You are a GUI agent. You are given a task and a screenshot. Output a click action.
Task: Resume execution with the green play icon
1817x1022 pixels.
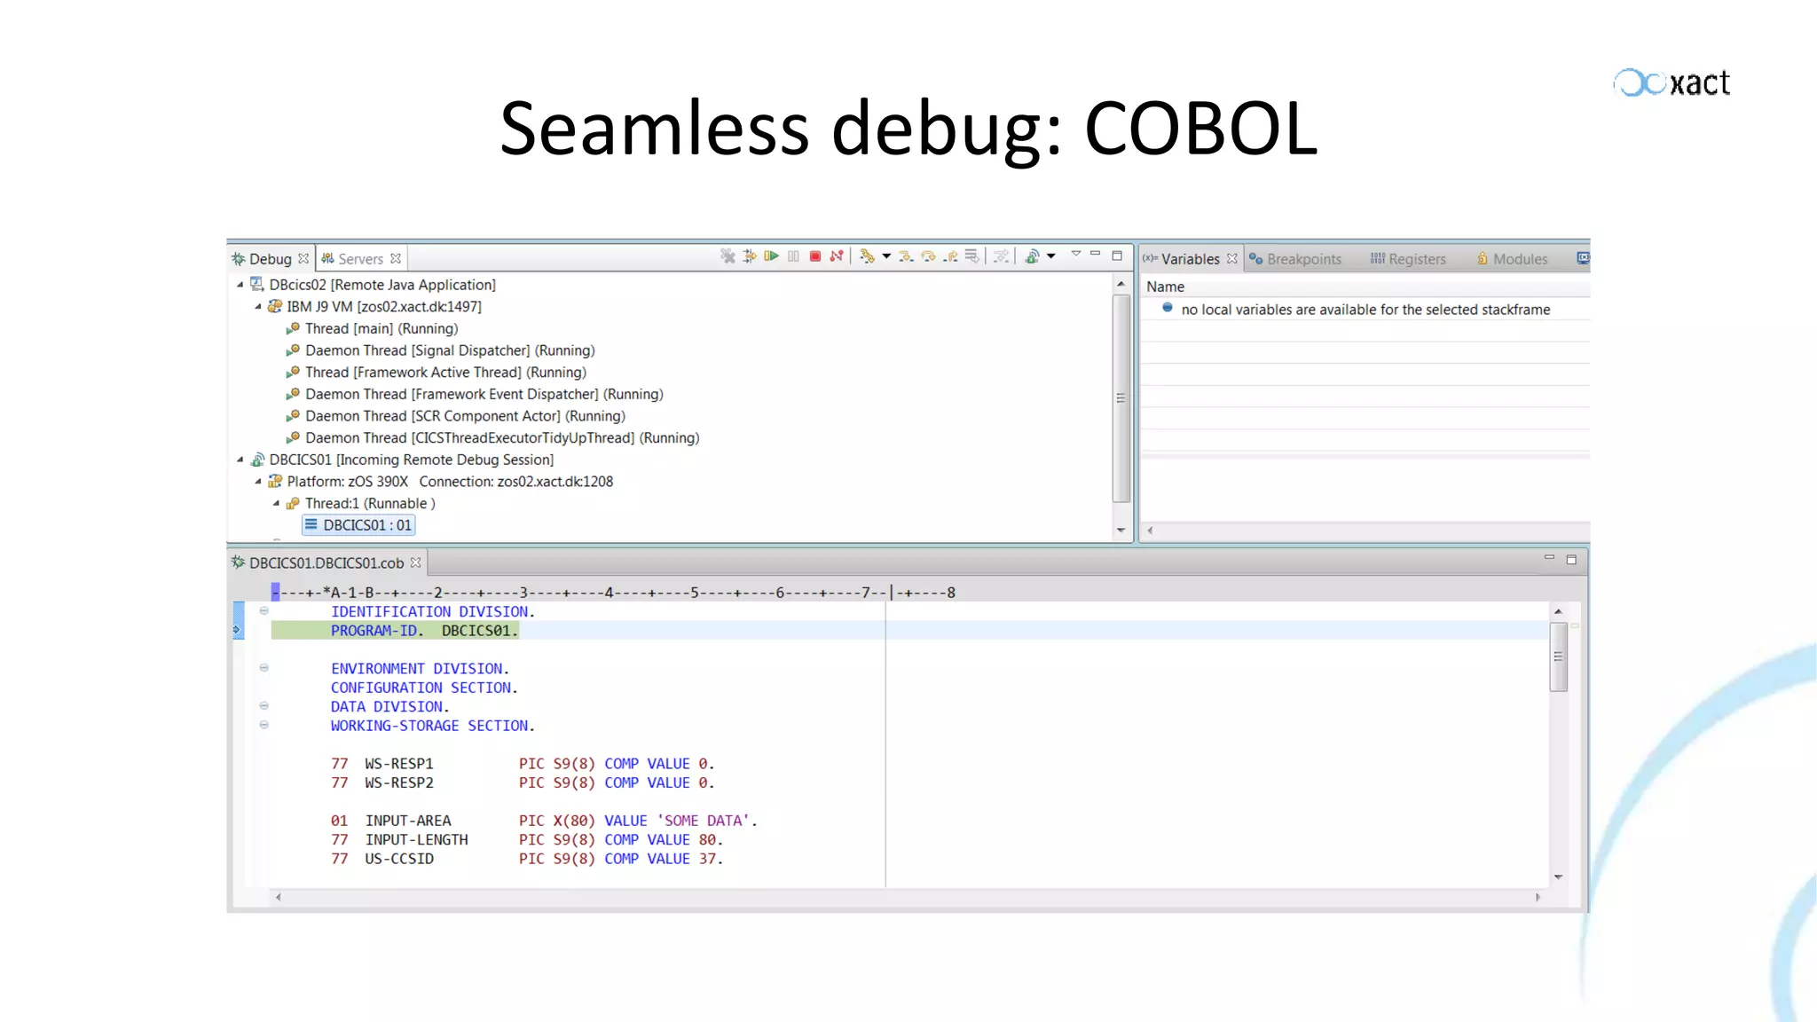pos(771,256)
